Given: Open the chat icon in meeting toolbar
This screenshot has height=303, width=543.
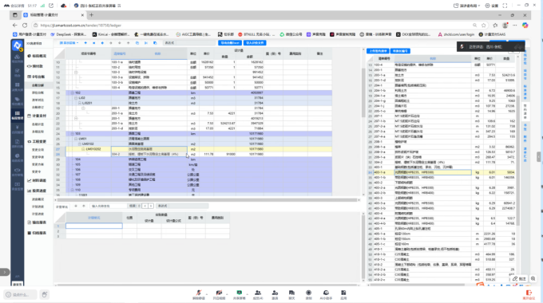Looking at the screenshot, I should 291,294.
